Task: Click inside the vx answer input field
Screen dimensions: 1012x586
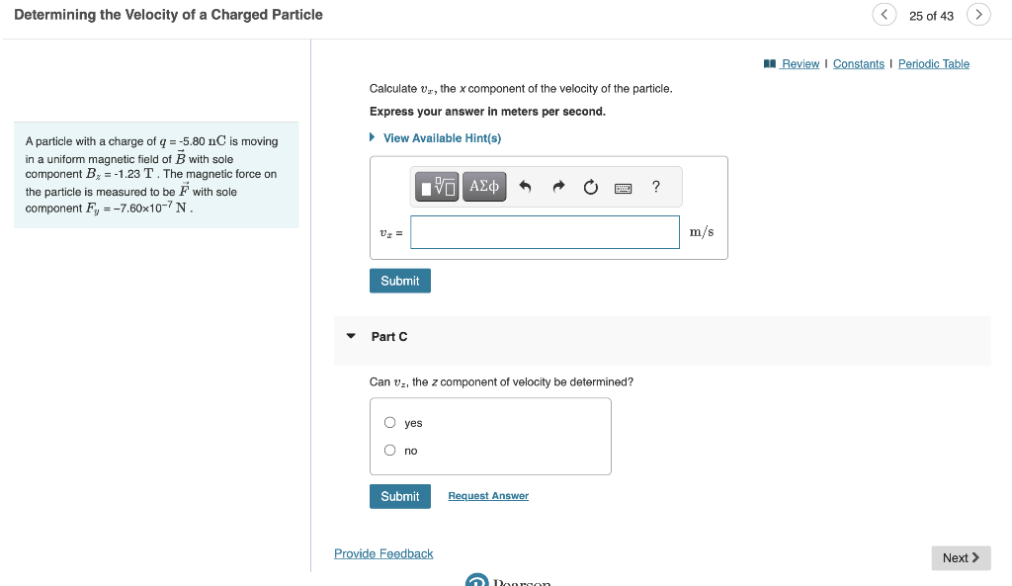Action: 544,231
